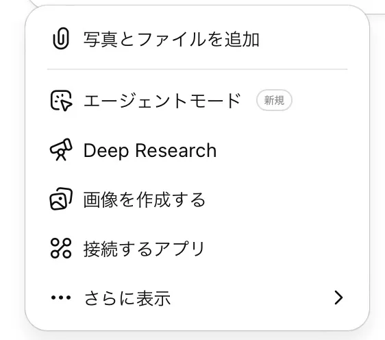Select the エージェントモード menu text
The width and height of the screenshot is (385, 340).
click(162, 101)
